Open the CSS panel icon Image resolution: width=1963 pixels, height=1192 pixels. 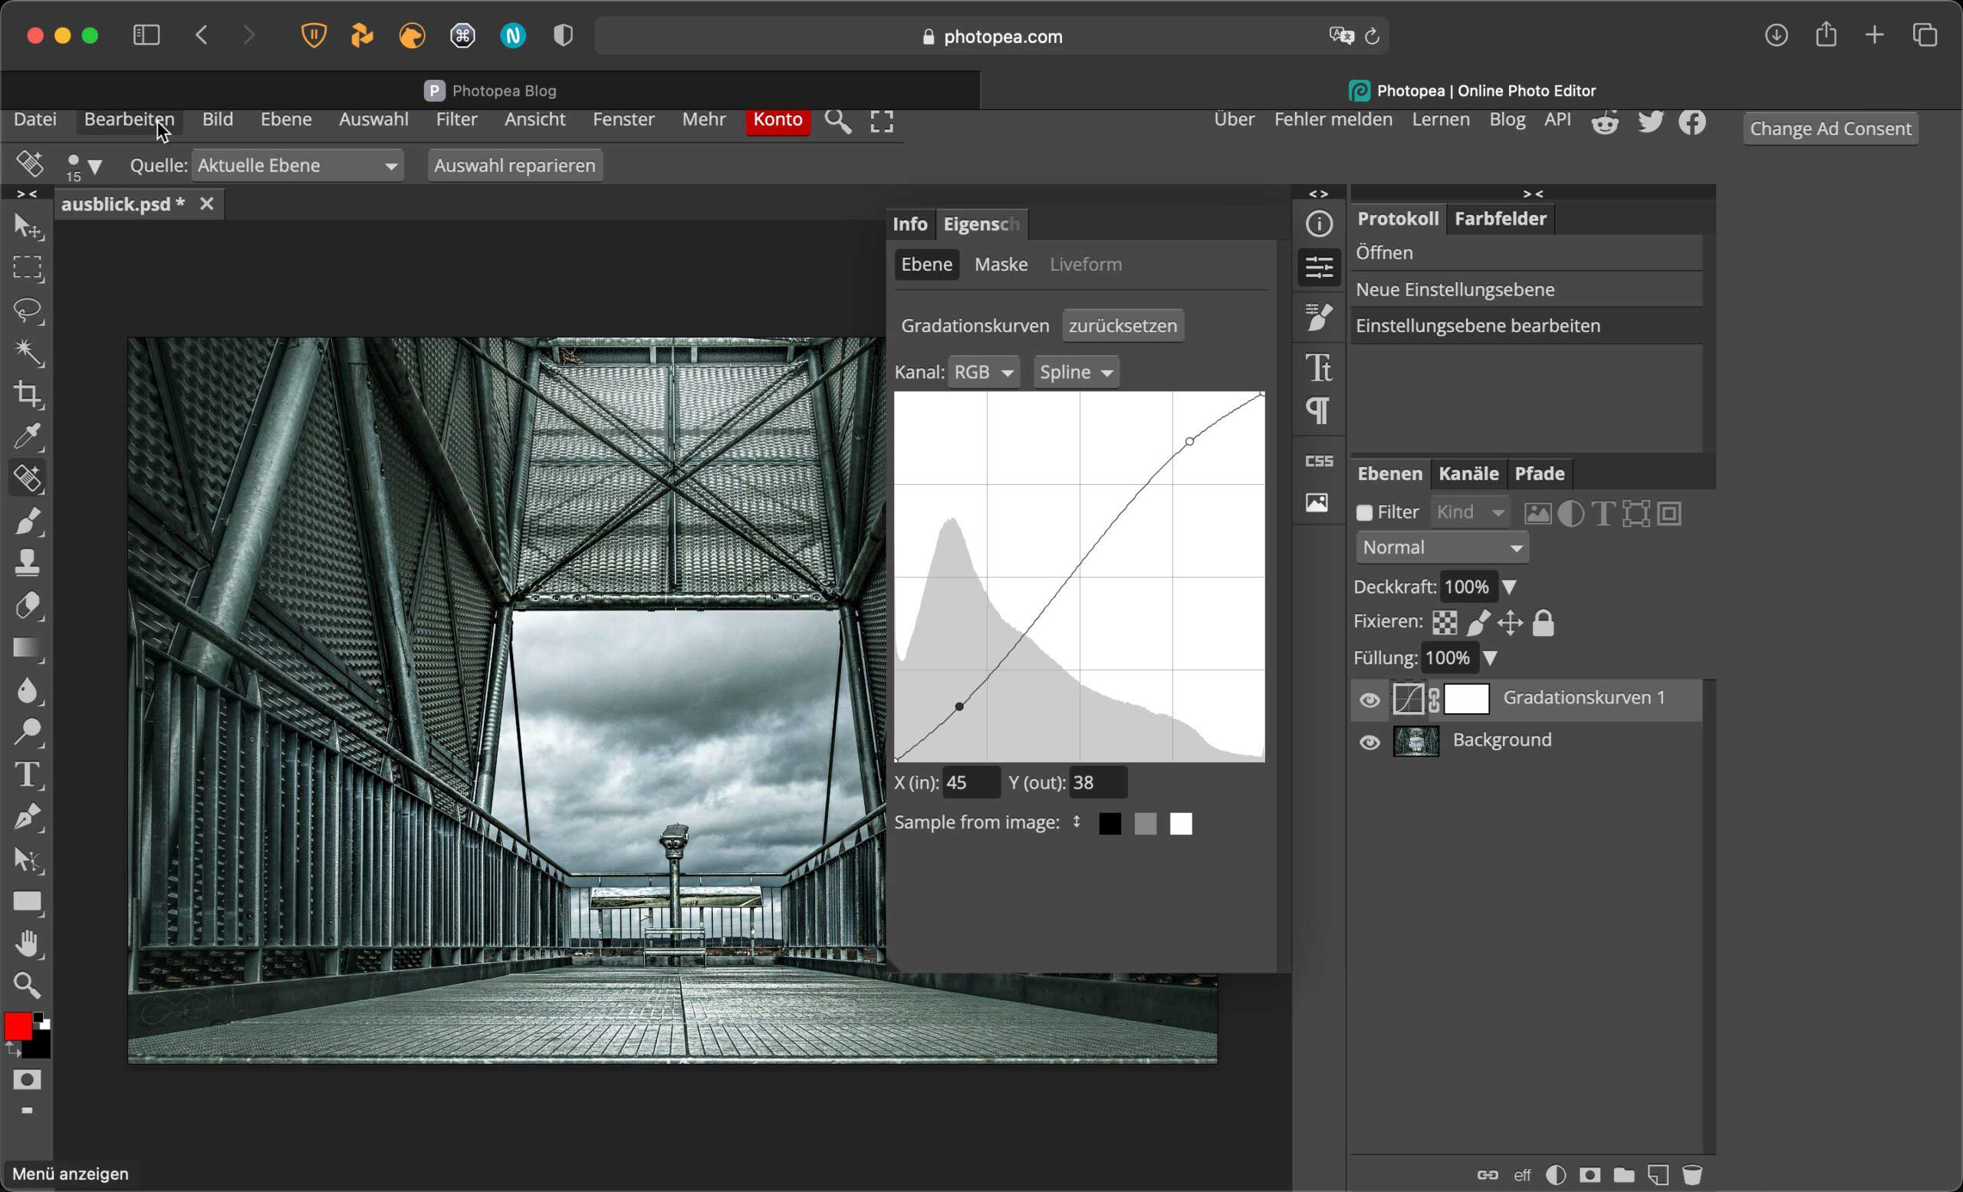(1318, 461)
